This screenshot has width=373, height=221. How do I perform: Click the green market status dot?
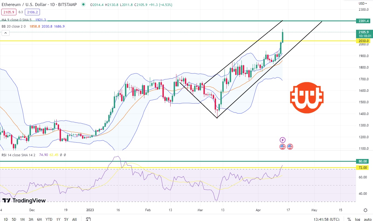coord(83,4)
